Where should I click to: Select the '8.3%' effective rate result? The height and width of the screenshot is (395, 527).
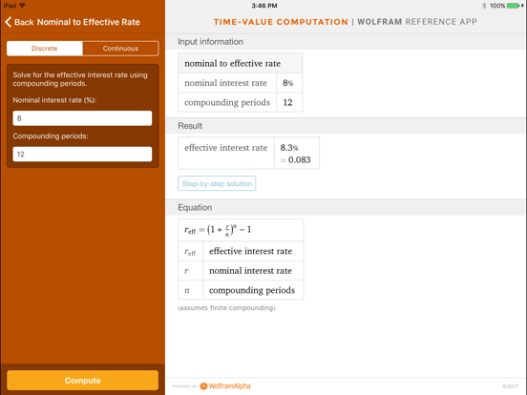click(289, 148)
